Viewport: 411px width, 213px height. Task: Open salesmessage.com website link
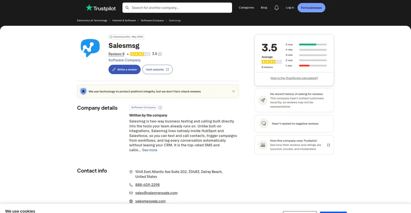tap(151, 201)
